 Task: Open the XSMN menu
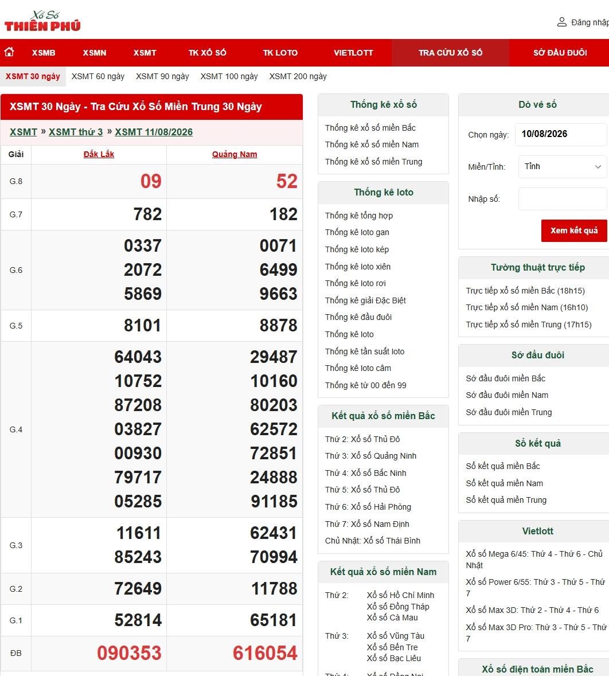coord(95,53)
